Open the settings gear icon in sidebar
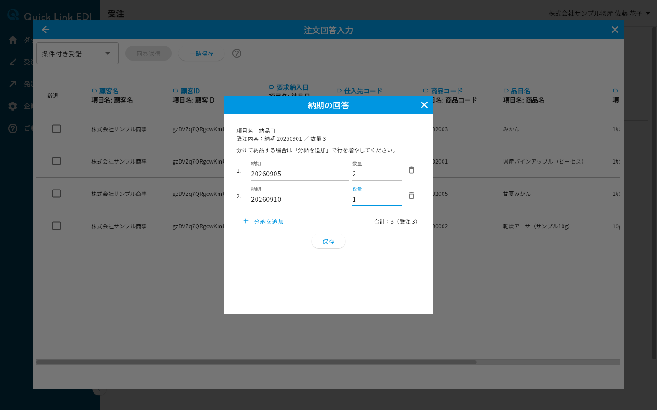This screenshot has height=410, width=657. point(13,106)
